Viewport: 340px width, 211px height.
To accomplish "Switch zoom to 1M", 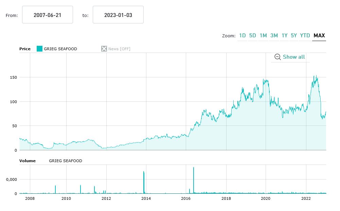I will pos(263,36).
